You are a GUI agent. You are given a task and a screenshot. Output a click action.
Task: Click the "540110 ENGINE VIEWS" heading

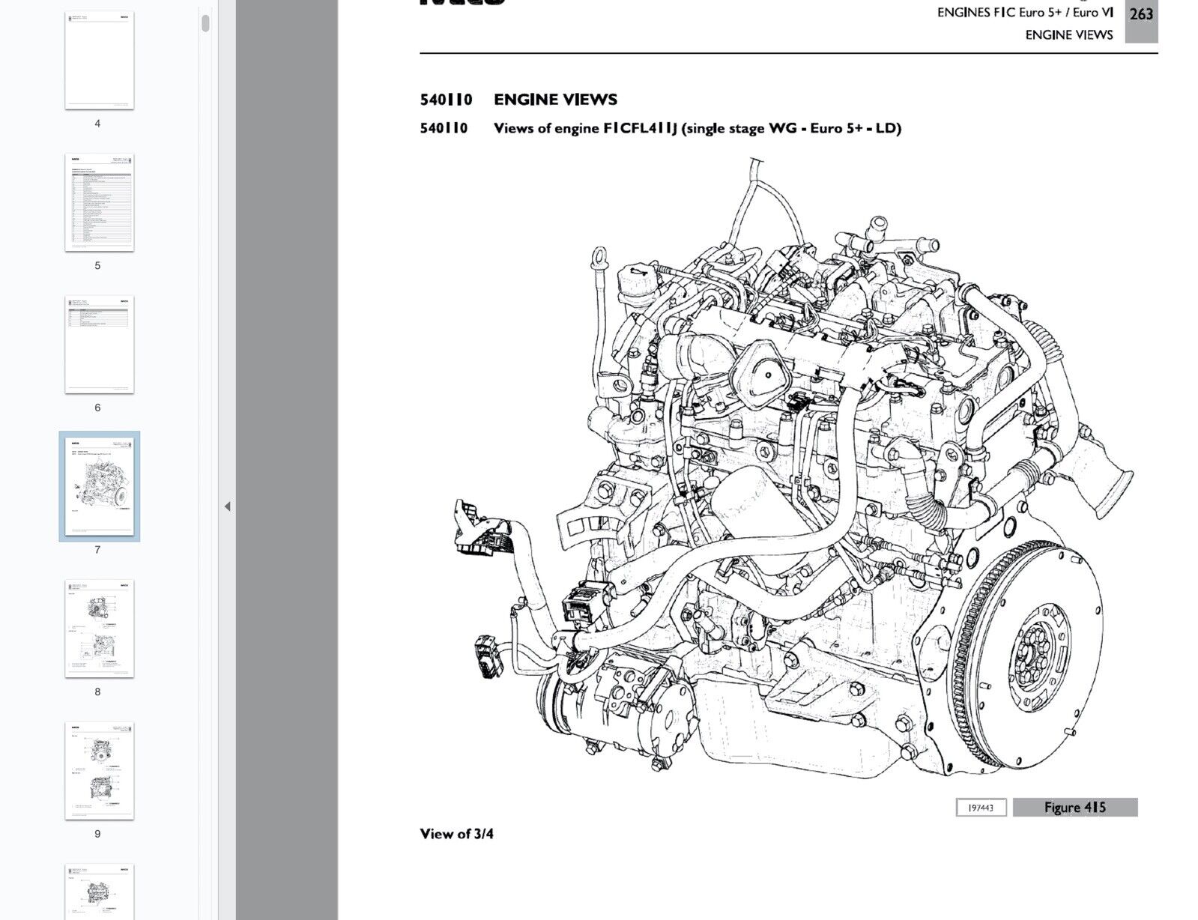point(518,100)
